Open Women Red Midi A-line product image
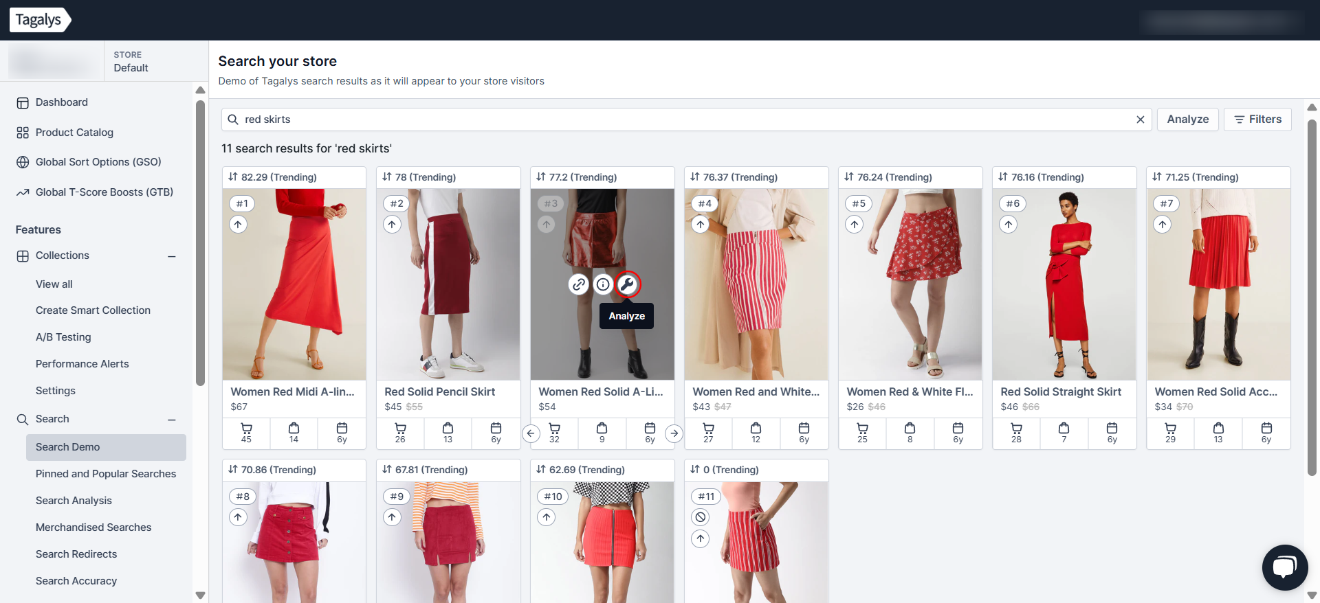The width and height of the screenshot is (1320, 603). click(x=294, y=284)
